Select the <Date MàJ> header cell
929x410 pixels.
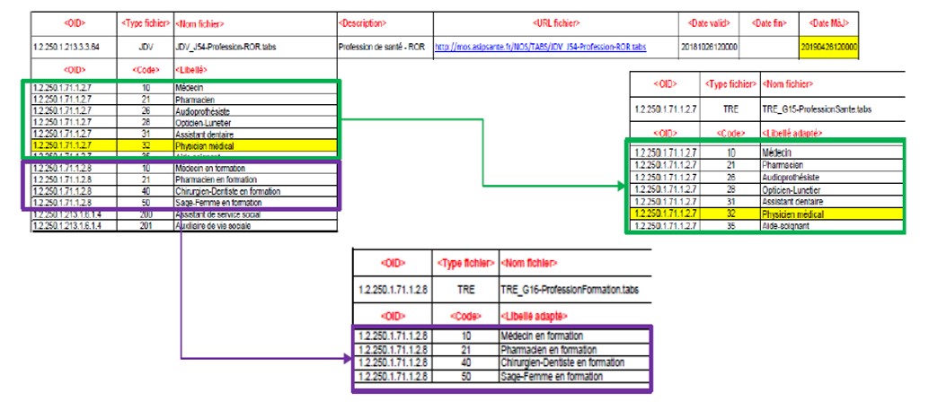click(x=829, y=23)
